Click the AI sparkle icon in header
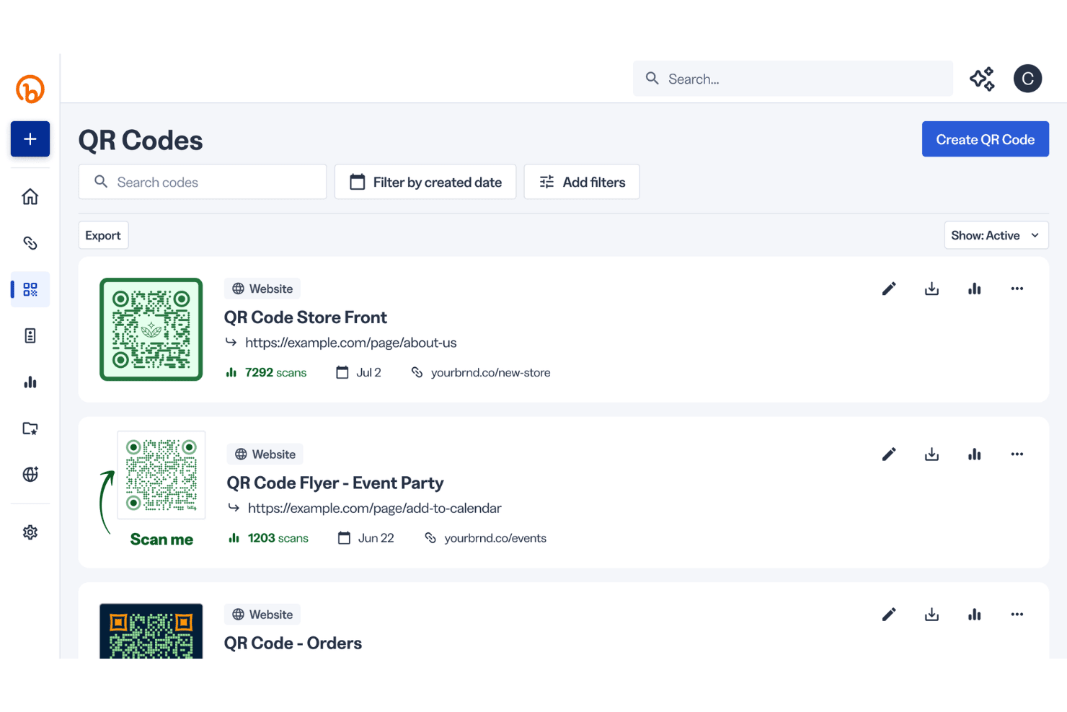 (982, 79)
